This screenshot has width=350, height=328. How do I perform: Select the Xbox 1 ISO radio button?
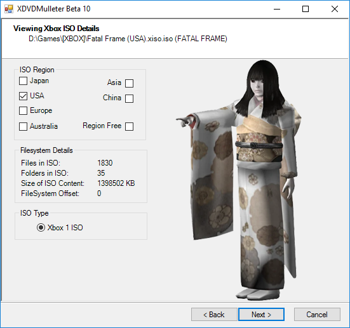[41, 228]
